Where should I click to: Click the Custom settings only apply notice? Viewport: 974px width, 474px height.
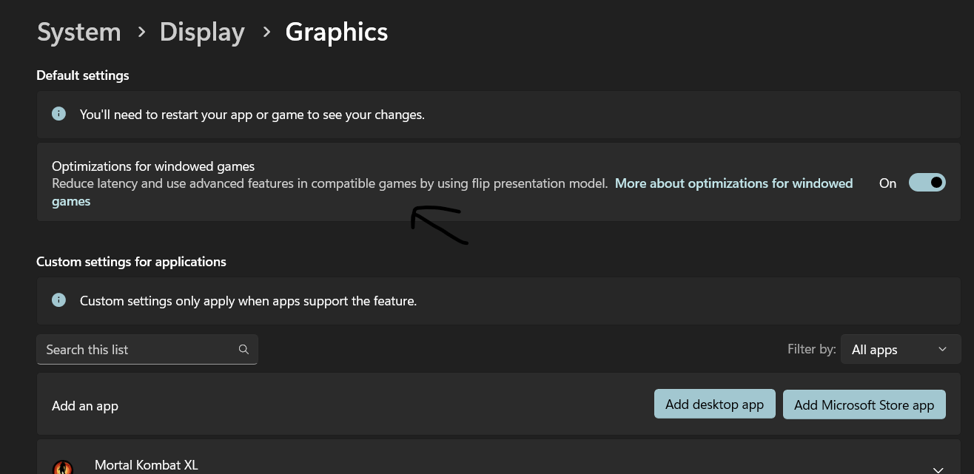click(x=249, y=301)
